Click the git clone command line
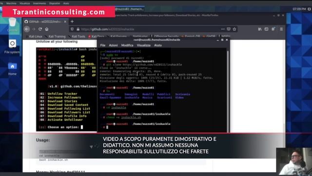Viewport: 312px width, 176px height. point(144,65)
